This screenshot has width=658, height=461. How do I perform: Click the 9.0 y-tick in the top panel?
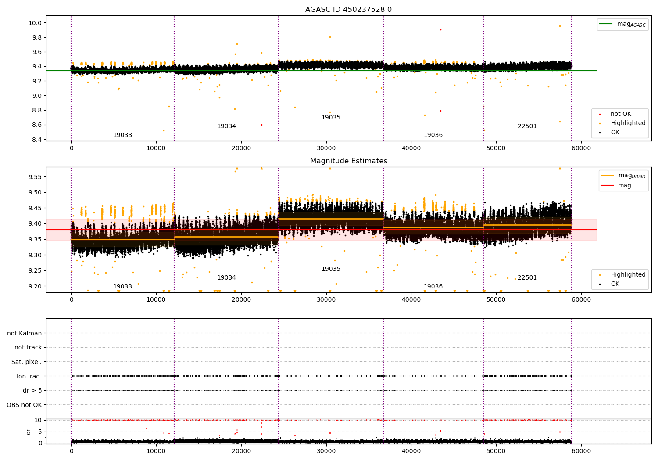click(36, 96)
